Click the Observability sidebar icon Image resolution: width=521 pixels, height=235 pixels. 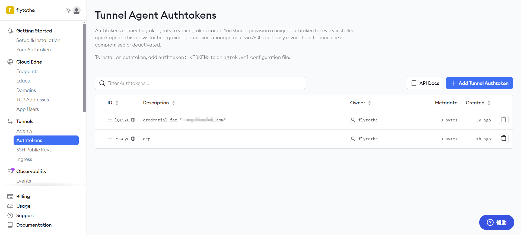[10, 171]
